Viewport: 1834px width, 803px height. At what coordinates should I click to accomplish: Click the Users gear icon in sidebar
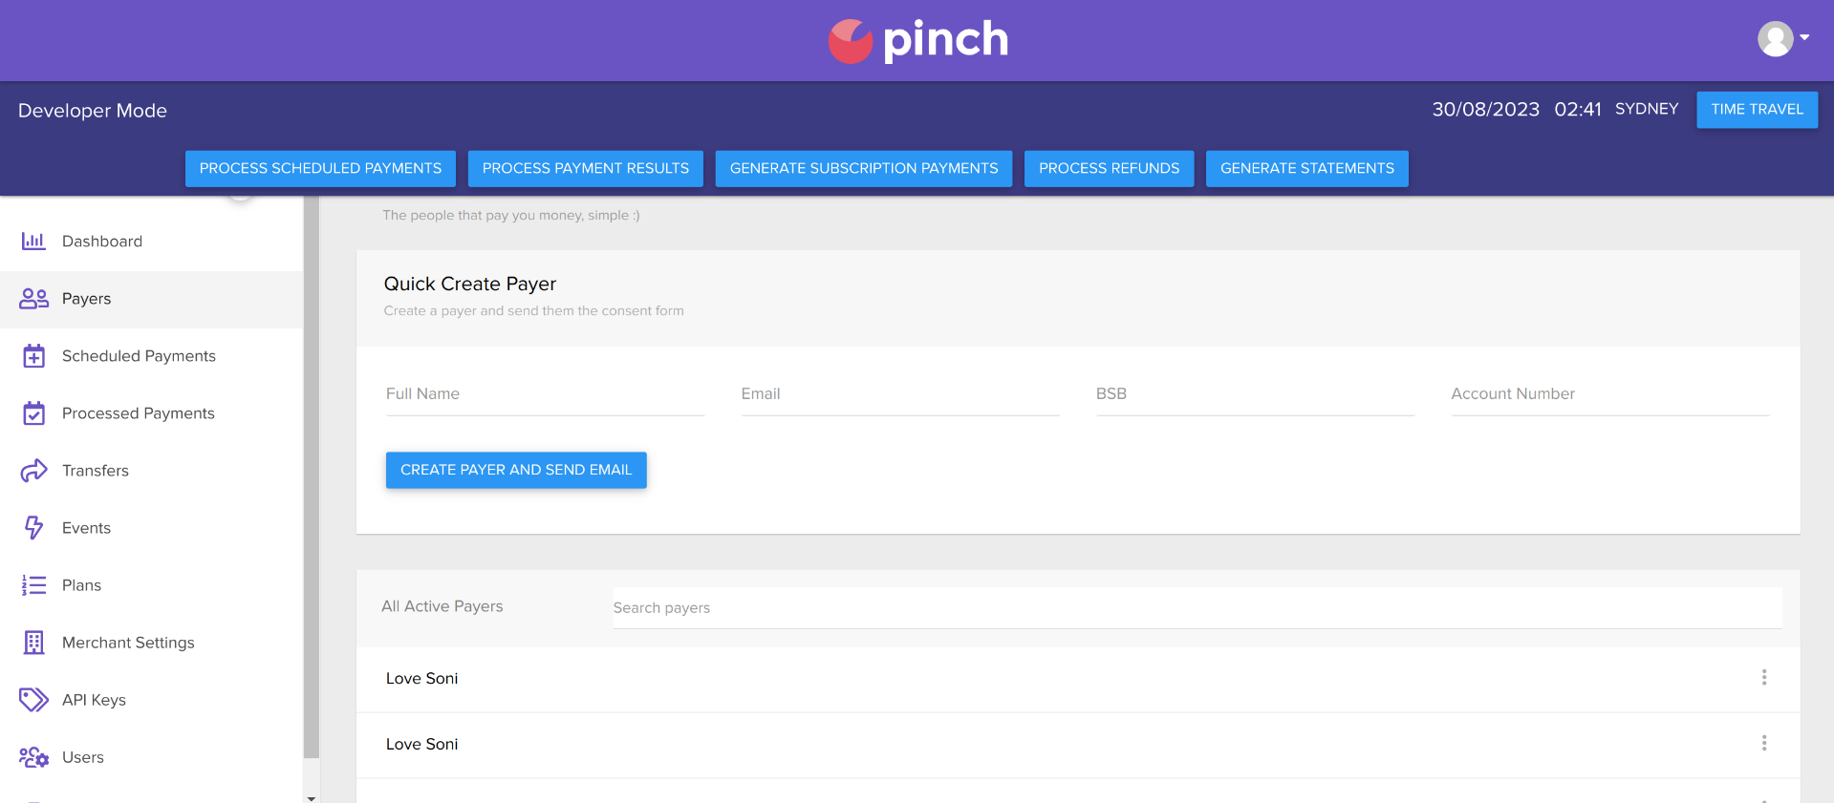click(33, 757)
